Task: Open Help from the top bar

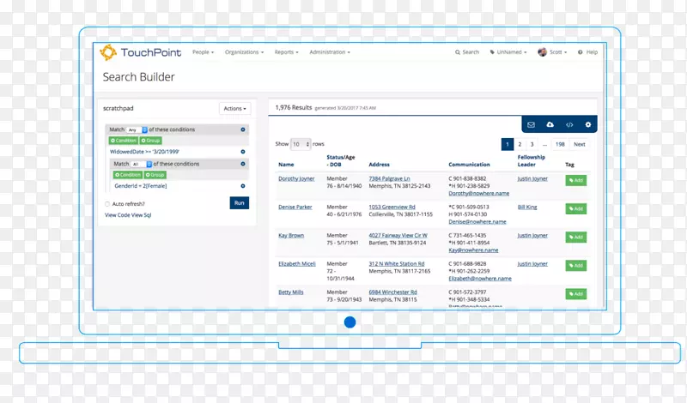Action: tap(588, 52)
